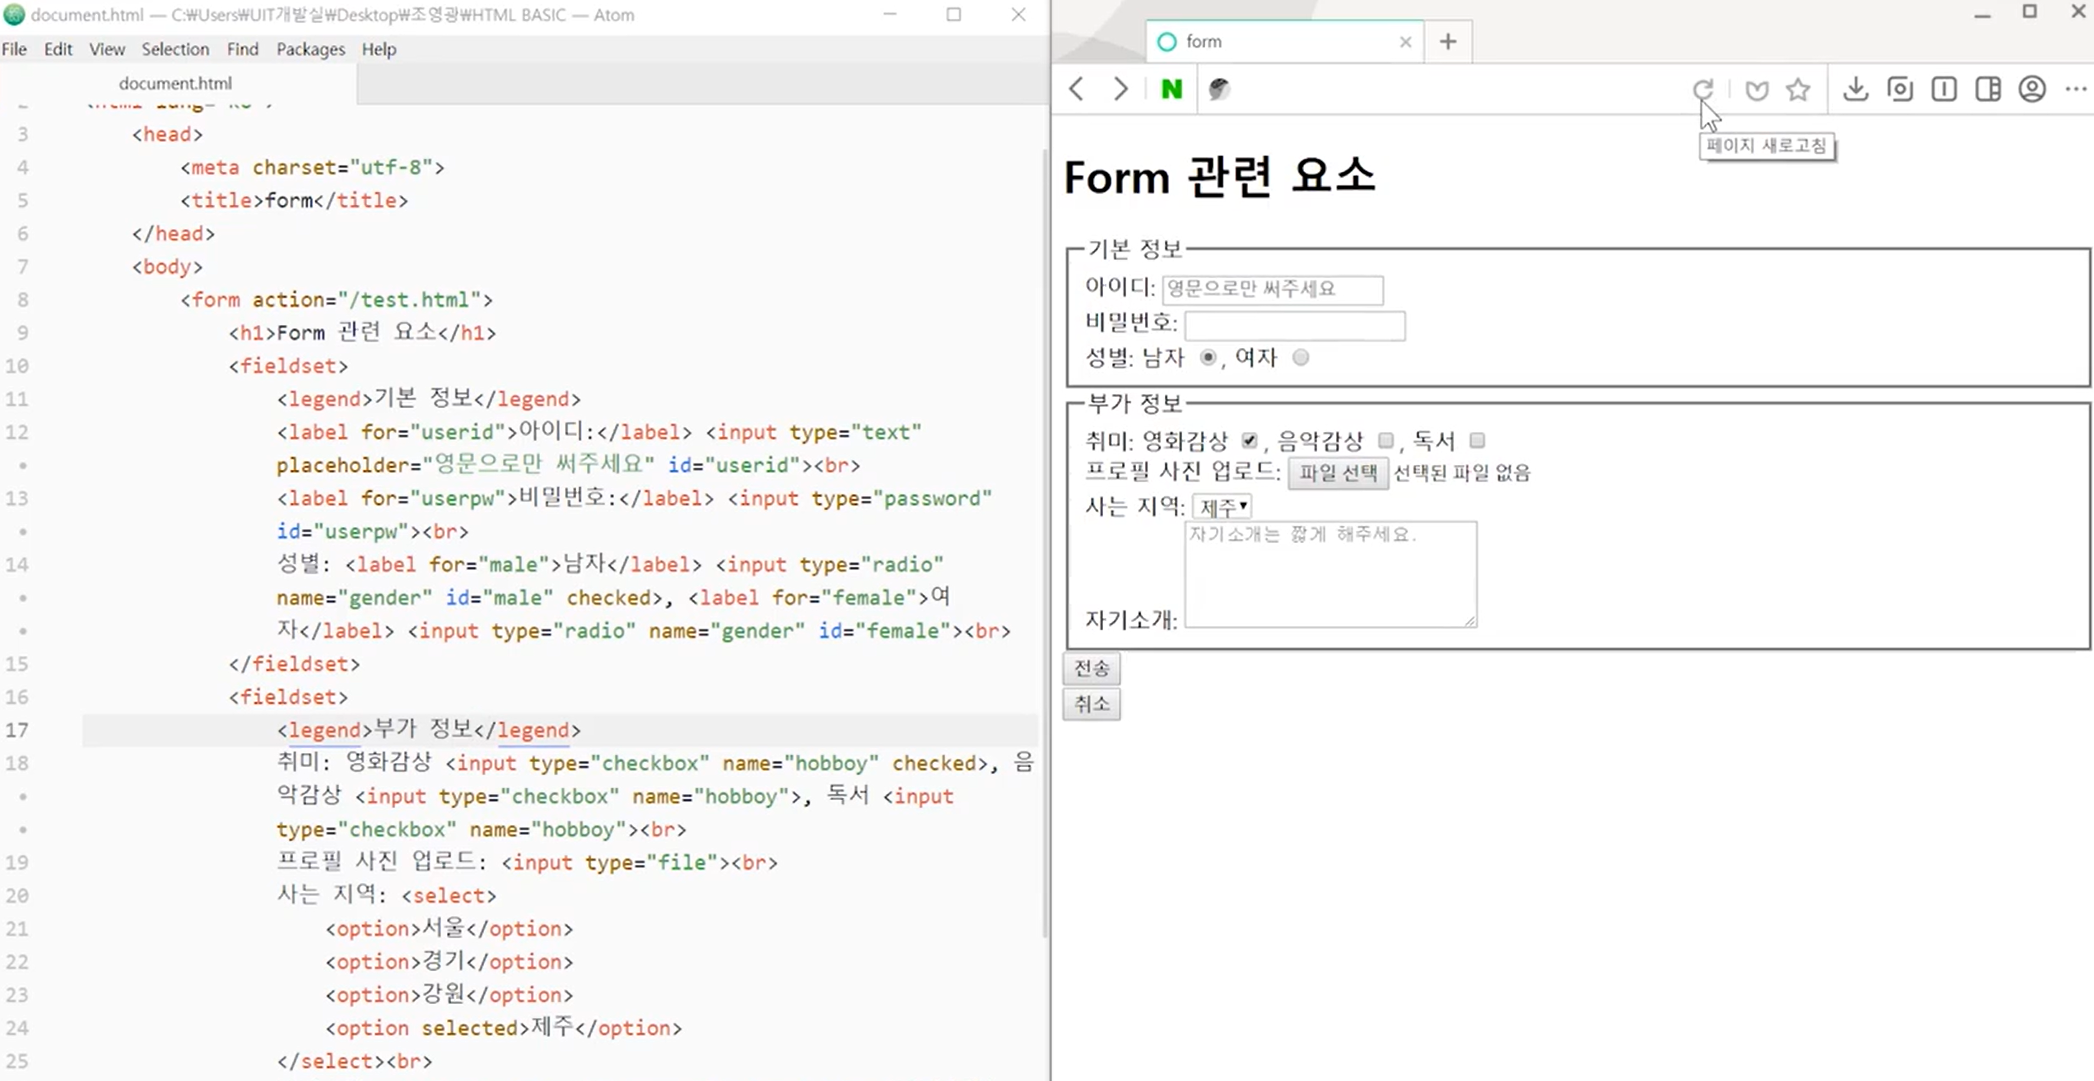The height and width of the screenshot is (1081, 2094).
Task: Tick the 독서 checkbox
Action: (x=1477, y=441)
